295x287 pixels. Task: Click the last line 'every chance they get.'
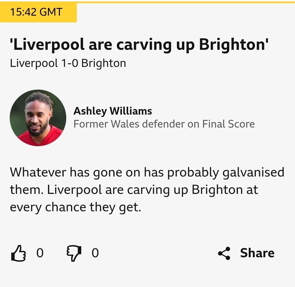(75, 207)
